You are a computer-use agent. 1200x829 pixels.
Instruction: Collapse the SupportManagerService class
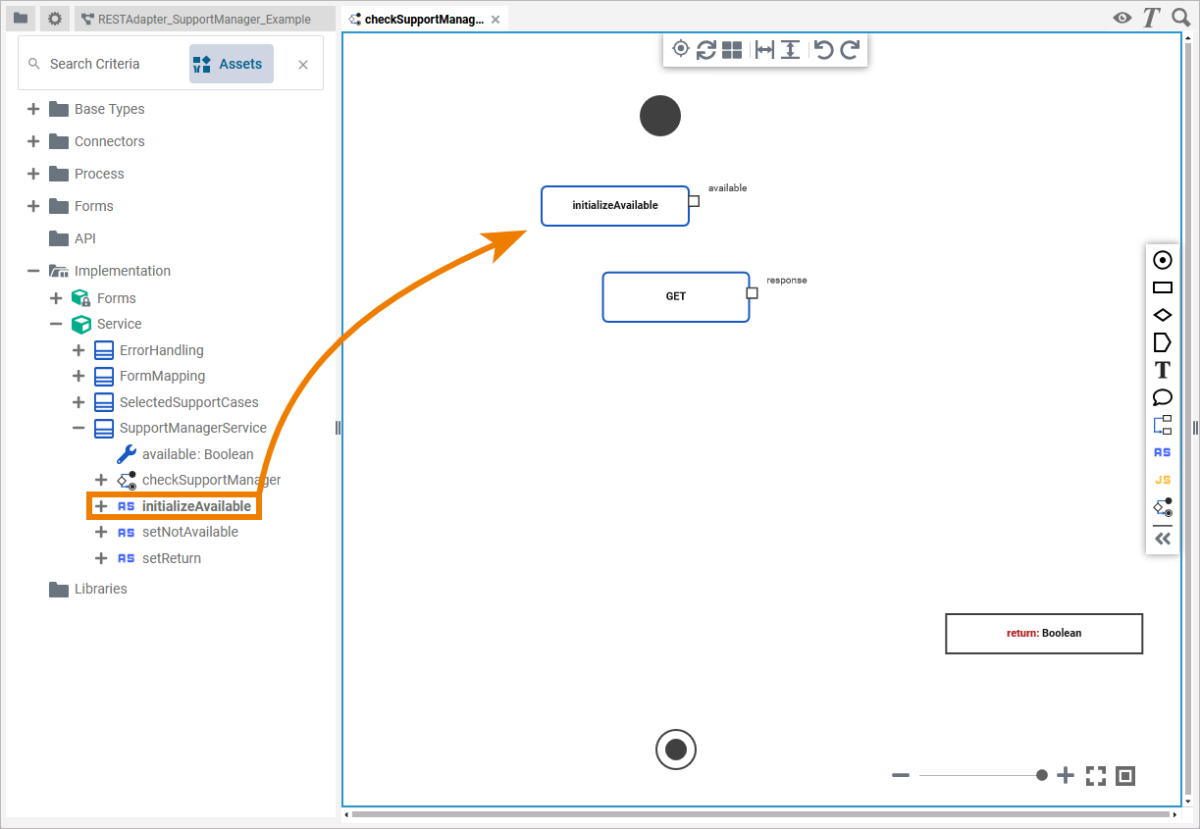(78, 428)
